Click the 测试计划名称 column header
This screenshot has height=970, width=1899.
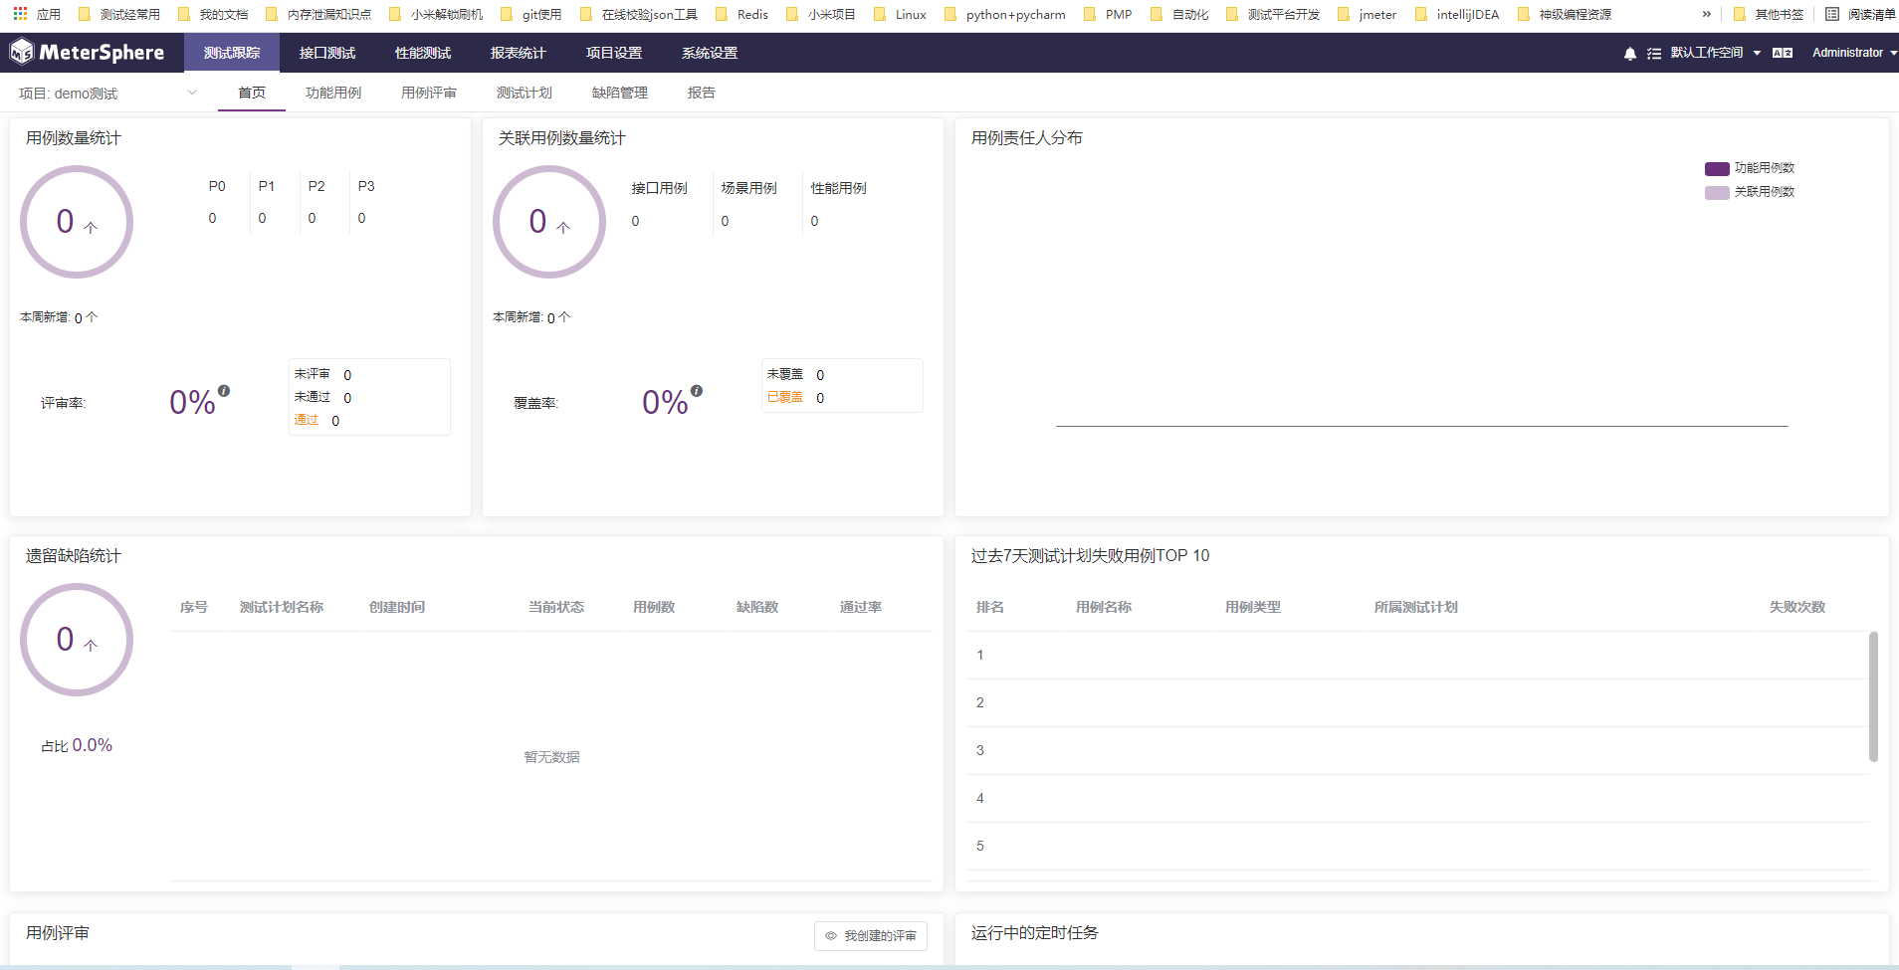point(282,607)
